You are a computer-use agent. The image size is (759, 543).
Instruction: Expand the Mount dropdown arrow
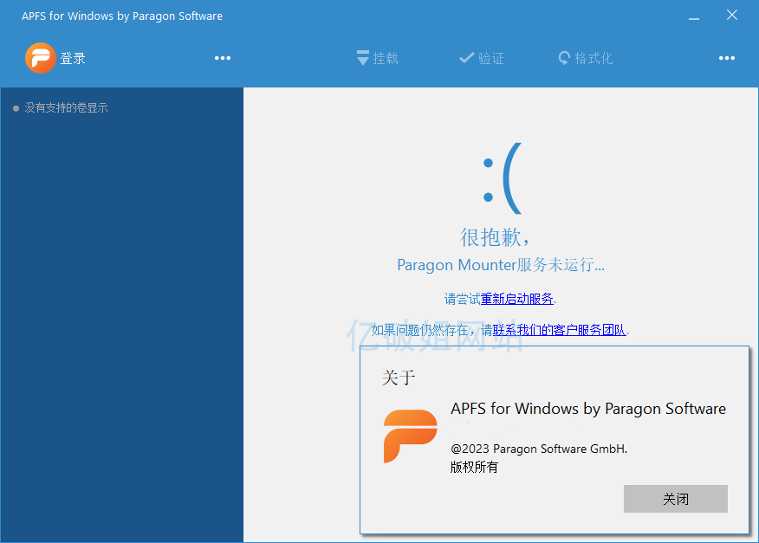pyautogui.click(x=362, y=58)
